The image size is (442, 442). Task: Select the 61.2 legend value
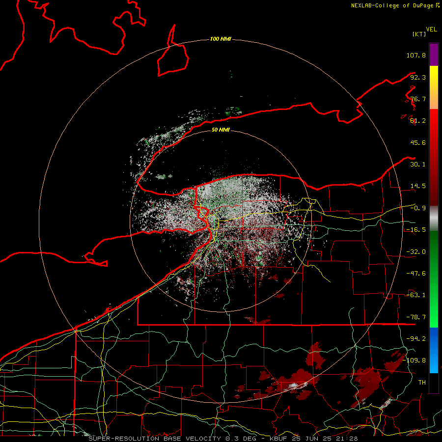point(418,121)
